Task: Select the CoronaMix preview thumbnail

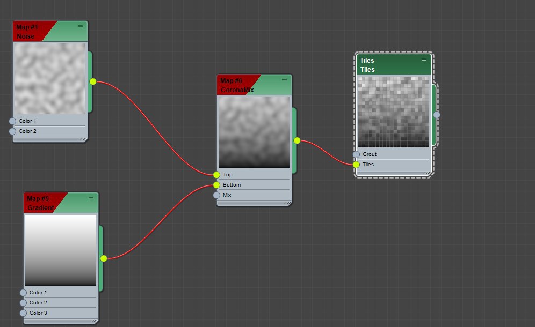Action: coord(254,132)
